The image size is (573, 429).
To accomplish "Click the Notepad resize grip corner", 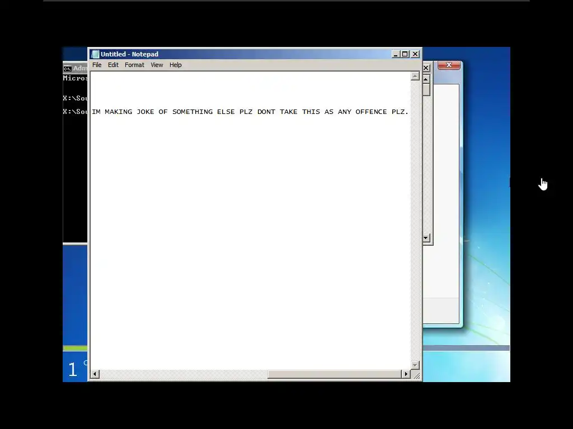I will pyautogui.click(x=416, y=375).
